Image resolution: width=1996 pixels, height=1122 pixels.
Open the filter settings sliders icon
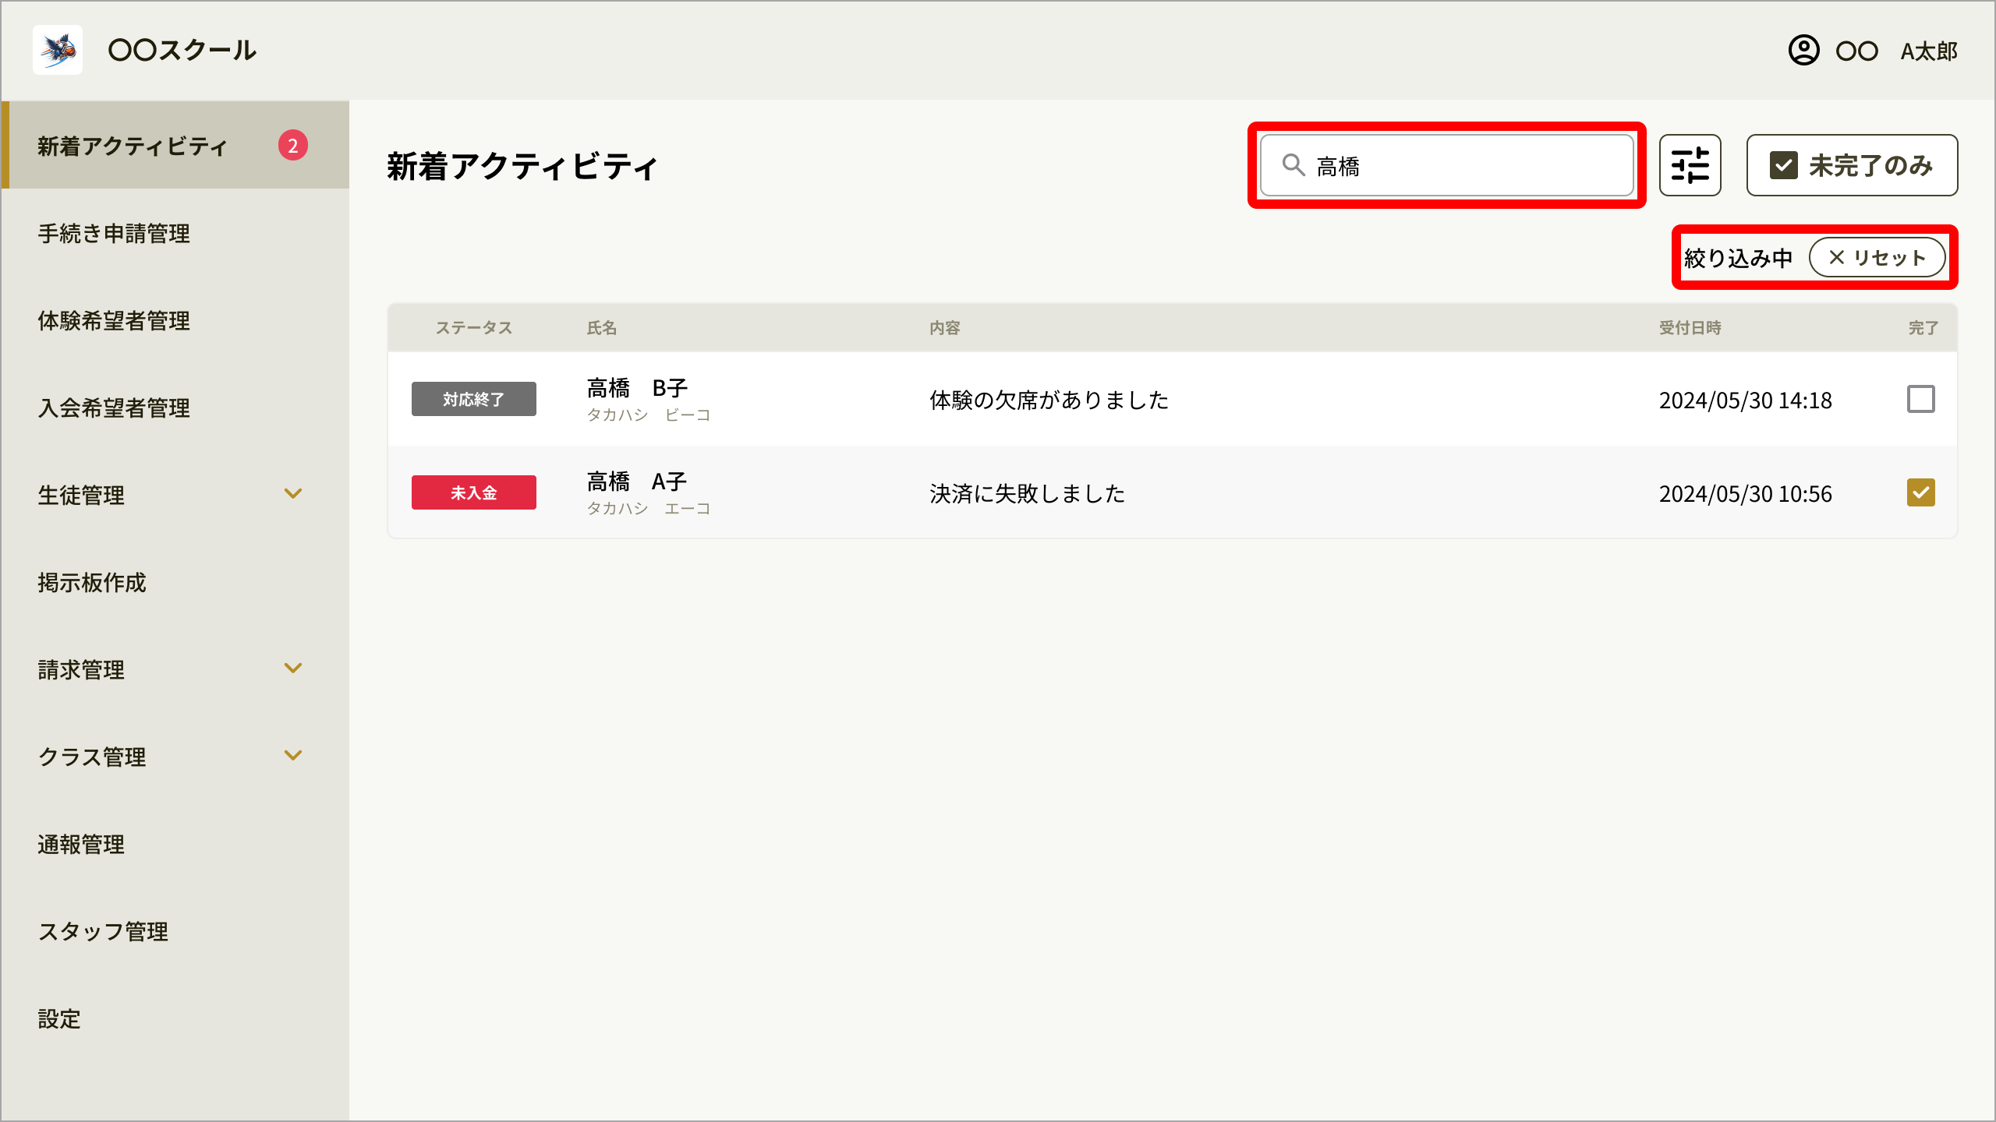point(1690,165)
